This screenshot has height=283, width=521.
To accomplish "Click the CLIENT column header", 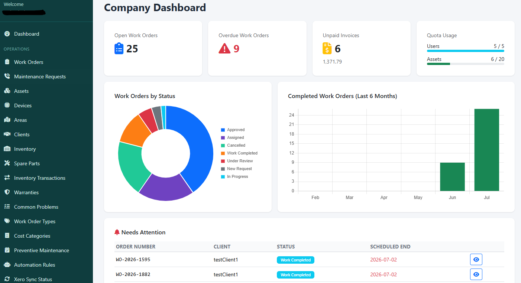I will 222,247.
